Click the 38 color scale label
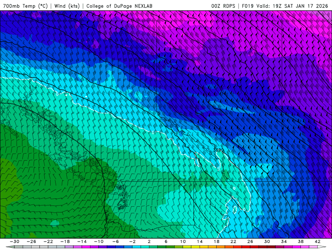The image size is (332, 249). click(x=300, y=242)
